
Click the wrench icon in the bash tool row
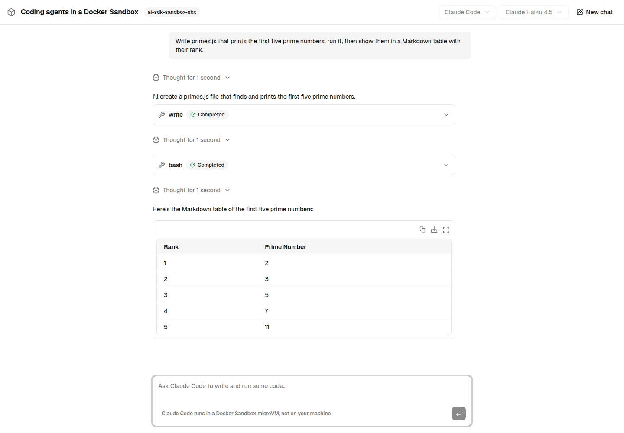pos(162,165)
